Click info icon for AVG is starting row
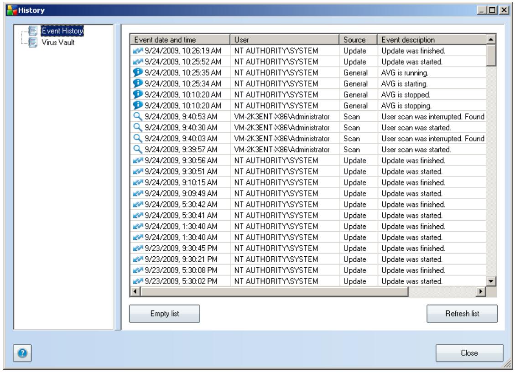This screenshot has height=373, width=515. click(x=138, y=83)
